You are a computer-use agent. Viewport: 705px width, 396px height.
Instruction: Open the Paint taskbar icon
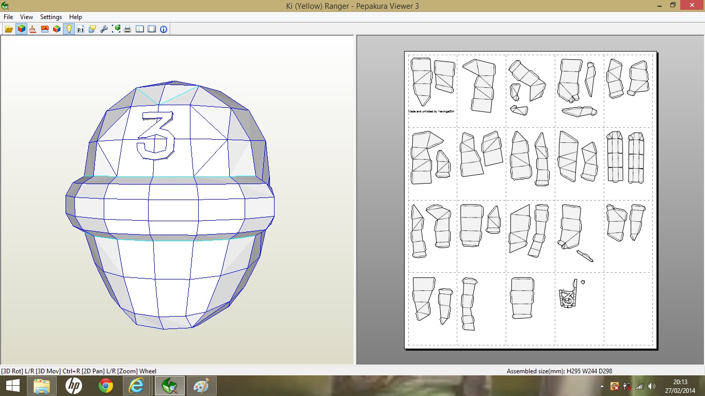click(x=201, y=386)
